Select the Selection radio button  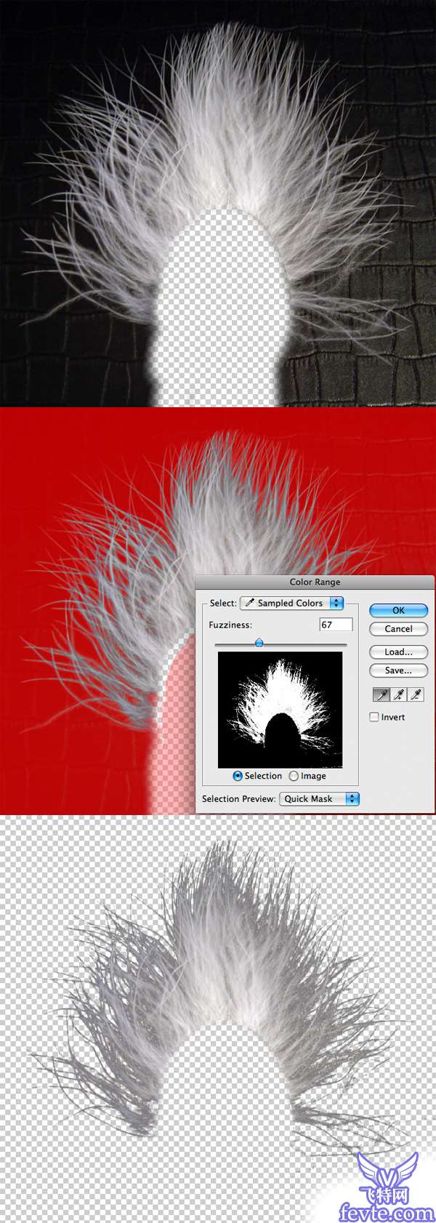click(238, 776)
